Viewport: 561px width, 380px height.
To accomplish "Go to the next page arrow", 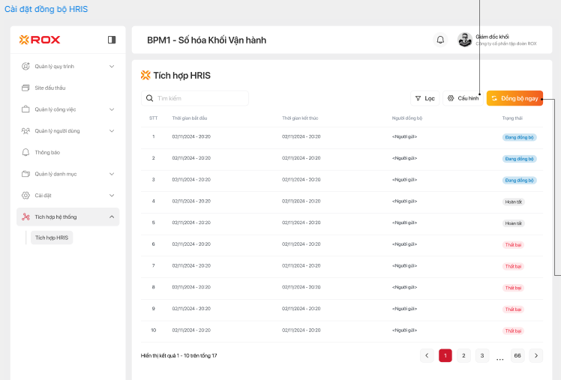I will pos(535,355).
